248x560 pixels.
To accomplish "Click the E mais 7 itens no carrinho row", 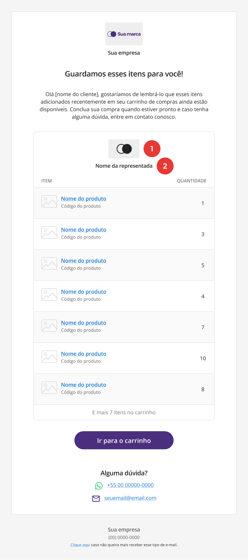I will point(124,412).
